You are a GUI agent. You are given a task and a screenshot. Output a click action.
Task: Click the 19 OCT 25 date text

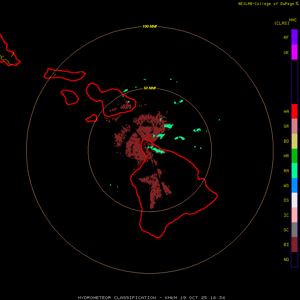point(194,298)
